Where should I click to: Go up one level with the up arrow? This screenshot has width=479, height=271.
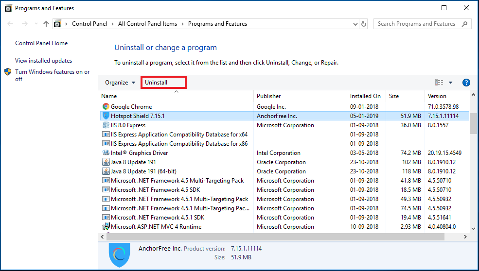tap(46, 24)
